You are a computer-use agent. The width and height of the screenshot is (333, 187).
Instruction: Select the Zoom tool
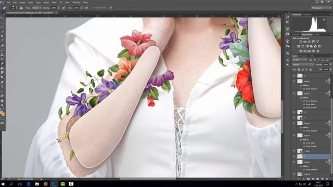click(x=2, y=105)
